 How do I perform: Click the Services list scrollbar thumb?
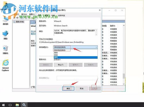[124, 76]
